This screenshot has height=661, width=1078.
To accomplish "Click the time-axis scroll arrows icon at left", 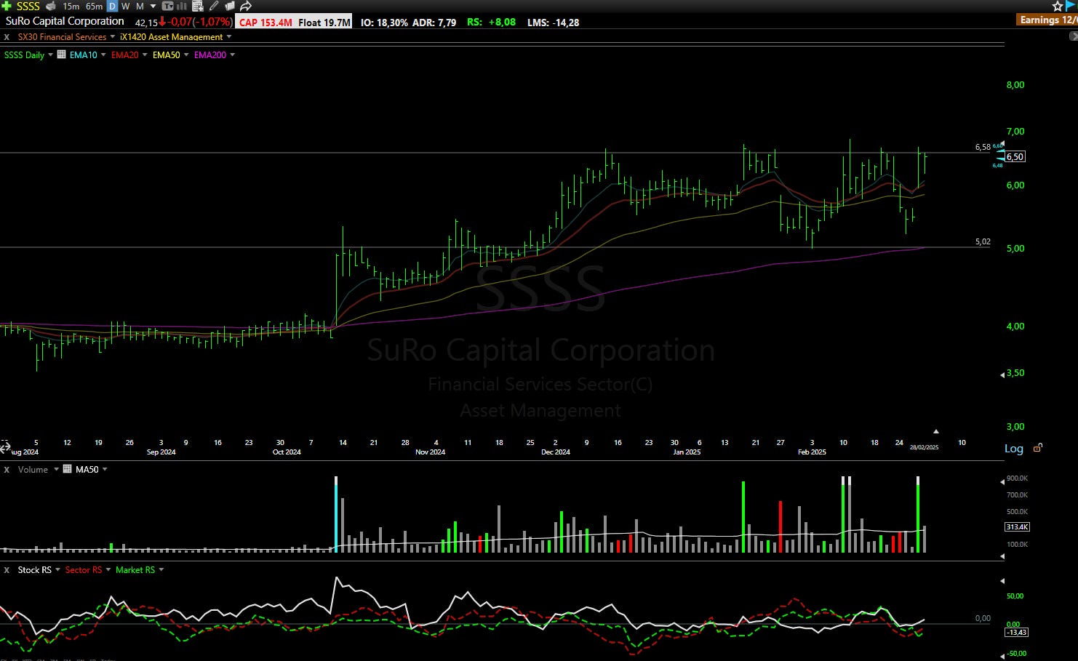I will tap(5, 447).
